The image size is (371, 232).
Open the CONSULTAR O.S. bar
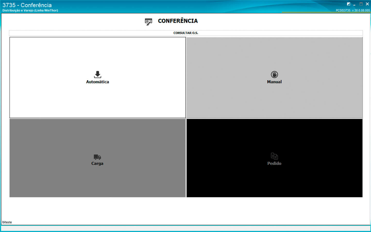[x=186, y=33]
